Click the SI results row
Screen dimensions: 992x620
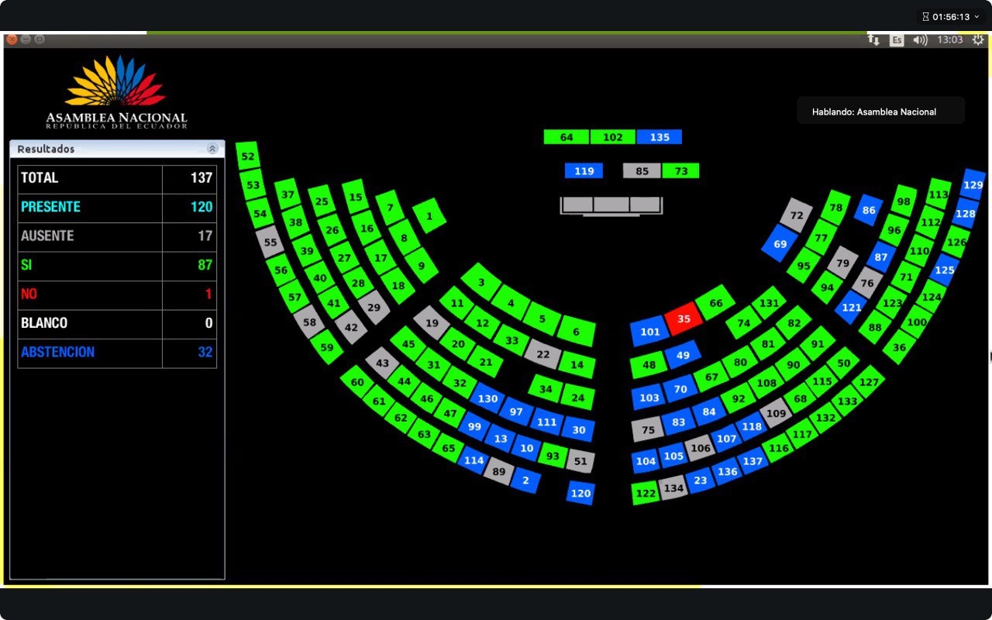pos(117,265)
